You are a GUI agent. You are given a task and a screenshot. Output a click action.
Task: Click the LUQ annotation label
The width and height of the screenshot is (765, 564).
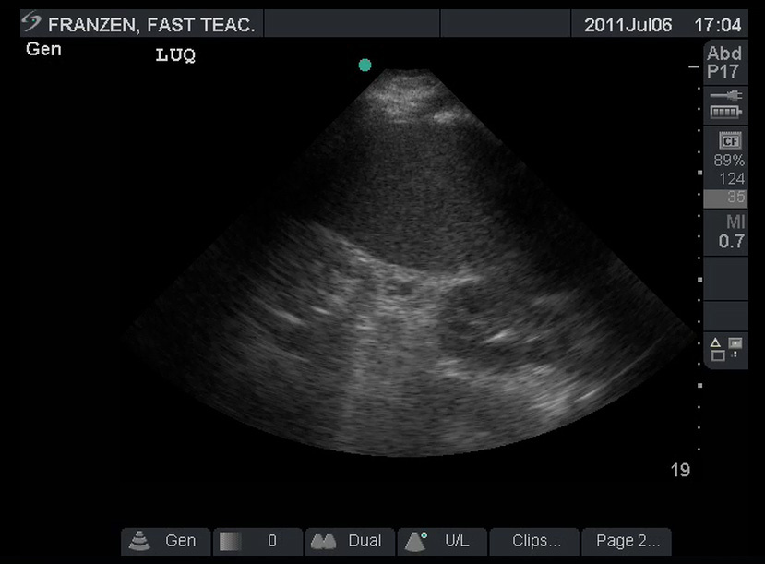click(x=175, y=56)
